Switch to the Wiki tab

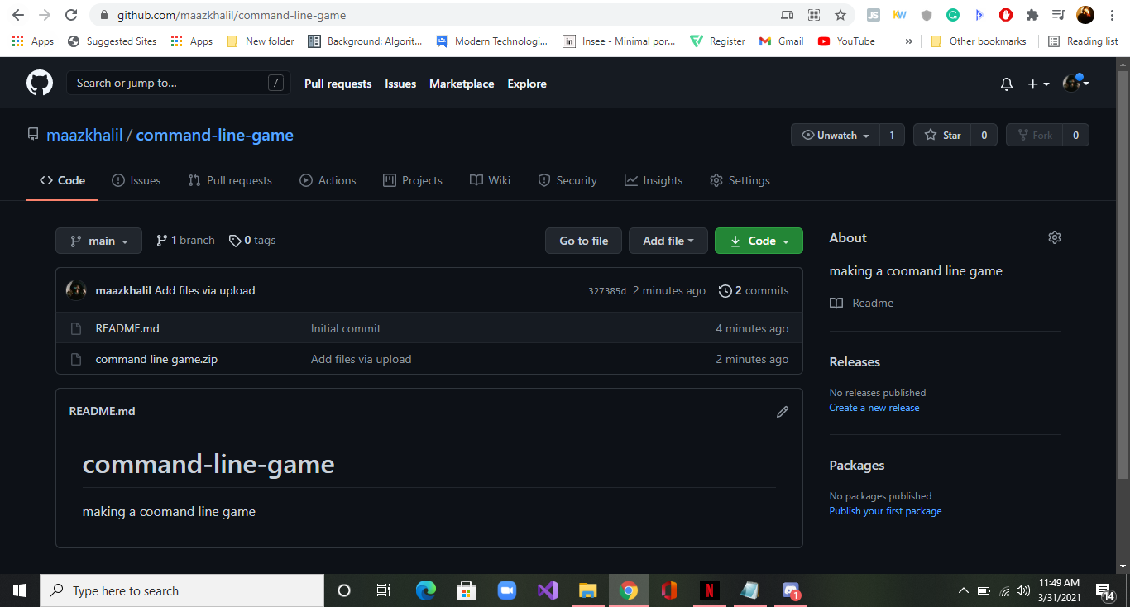(x=491, y=180)
